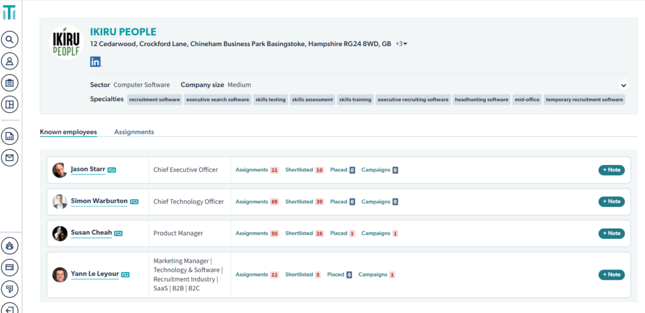Click the reports chart icon in the sidebar
645x313 pixels.
click(9, 136)
